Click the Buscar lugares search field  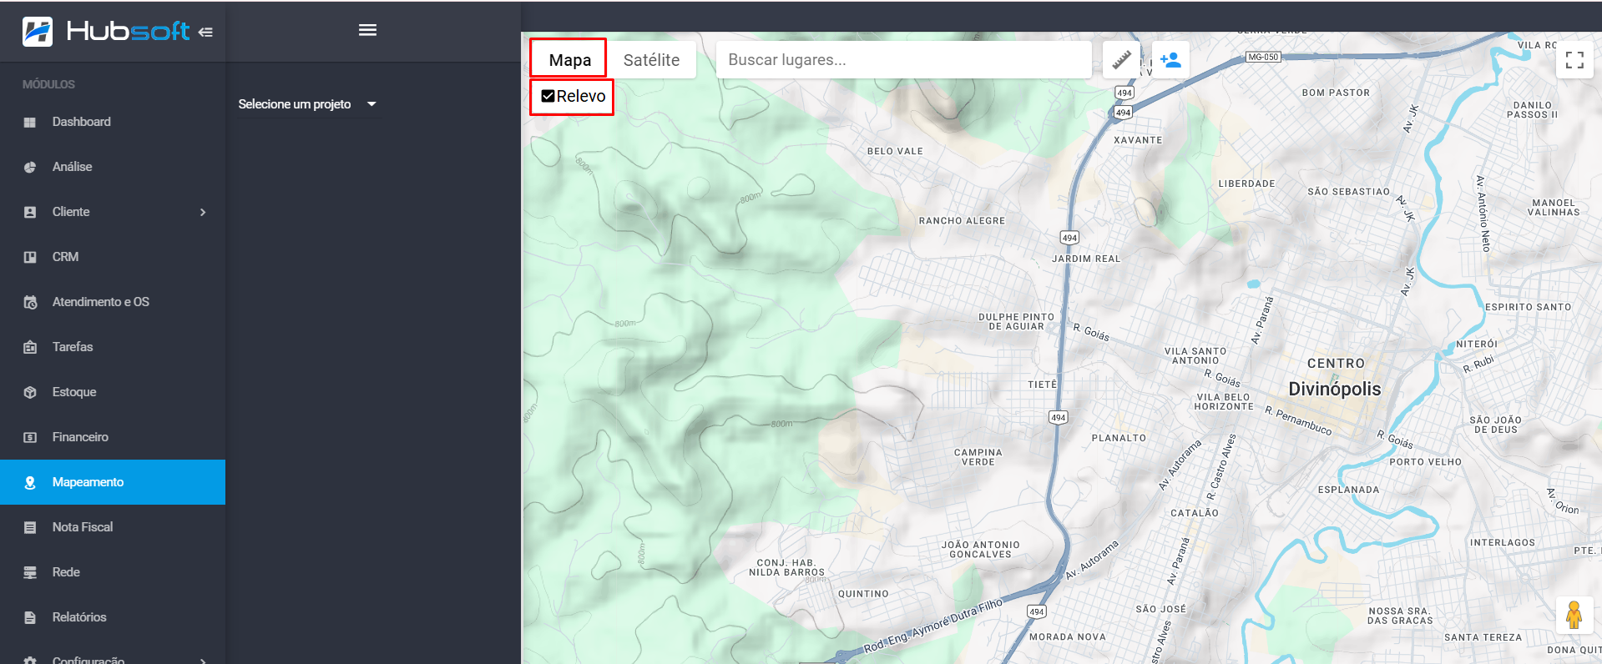[903, 60]
